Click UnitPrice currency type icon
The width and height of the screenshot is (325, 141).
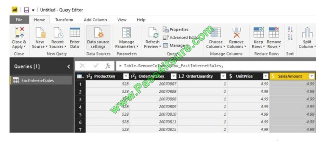231,76
